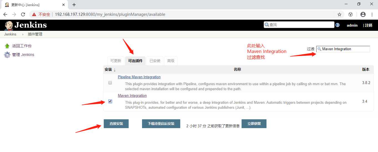
Task: Expand the breadcrumb arrow after Jenkins
Action: point(23,34)
